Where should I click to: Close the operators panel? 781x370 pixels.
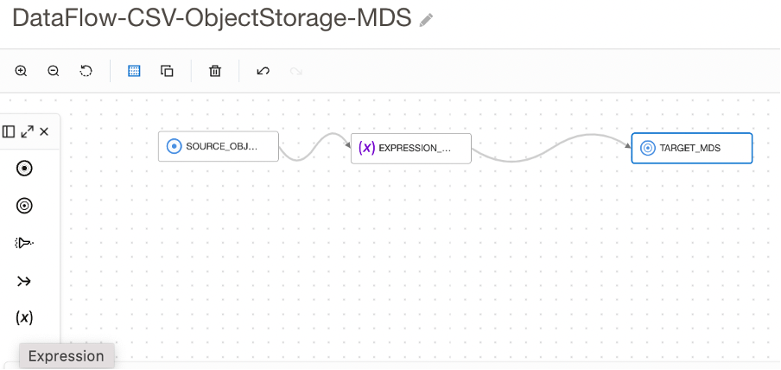click(x=44, y=131)
